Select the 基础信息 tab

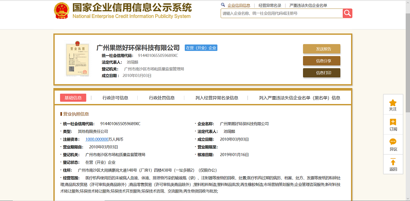click(x=73, y=98)
